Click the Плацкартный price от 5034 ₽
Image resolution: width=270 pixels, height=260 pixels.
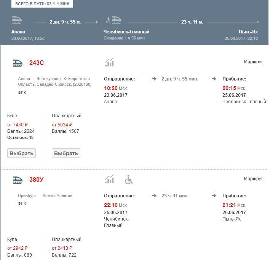tap(62, 125)
